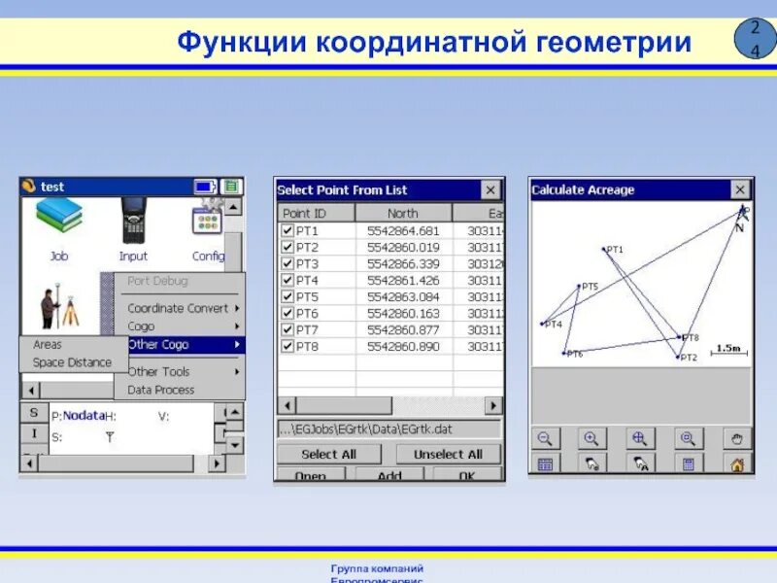Select the pan hand tool

[736, 439]
